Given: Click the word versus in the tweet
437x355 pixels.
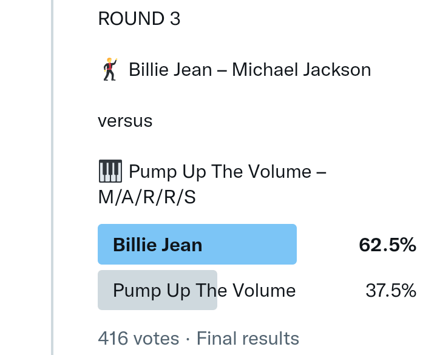Looking at the screenshot, I should pos(125,121).
